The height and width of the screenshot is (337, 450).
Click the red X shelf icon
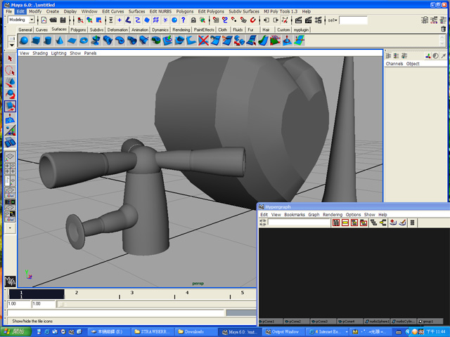(x=203, y=41)
